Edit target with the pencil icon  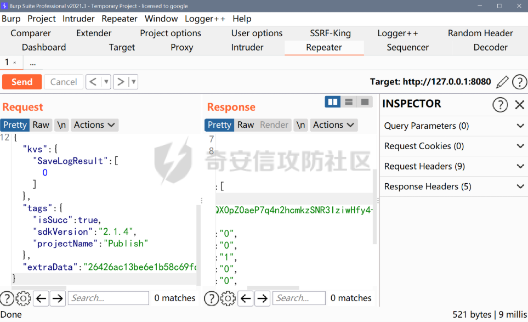pos(502,82)
